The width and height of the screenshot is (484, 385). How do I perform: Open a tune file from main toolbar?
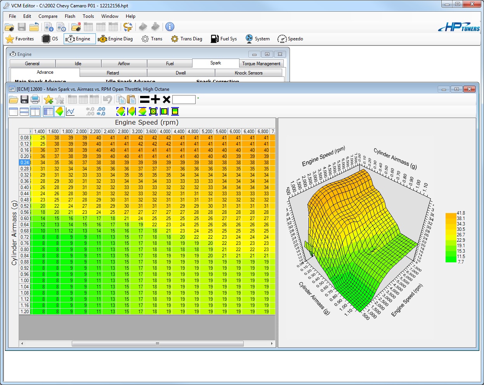[x=9, y=27]
